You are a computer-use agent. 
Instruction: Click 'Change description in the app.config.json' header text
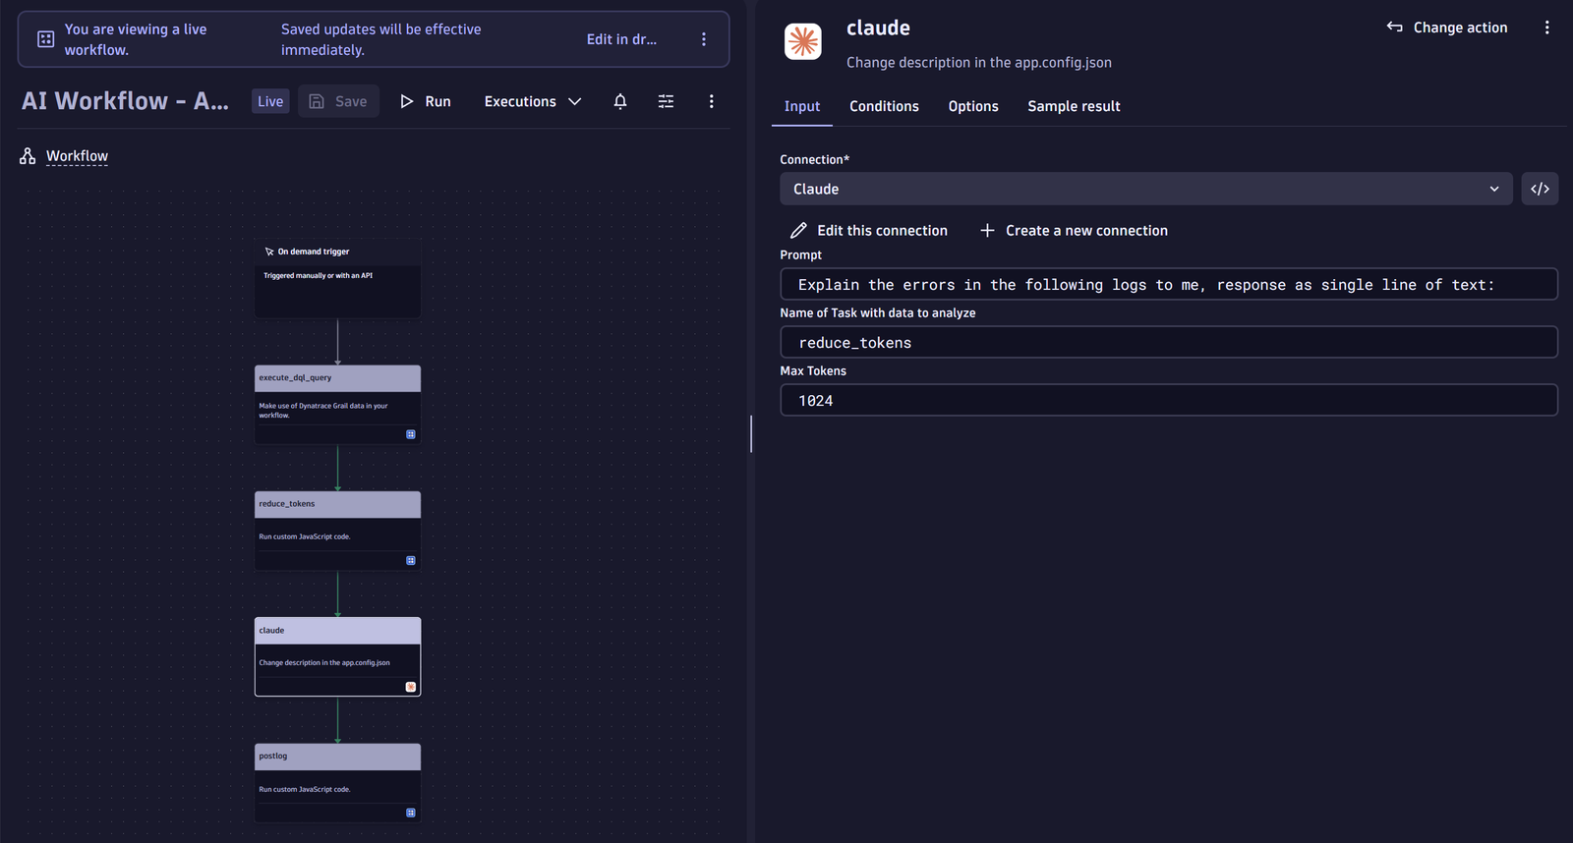click(979, 62)
